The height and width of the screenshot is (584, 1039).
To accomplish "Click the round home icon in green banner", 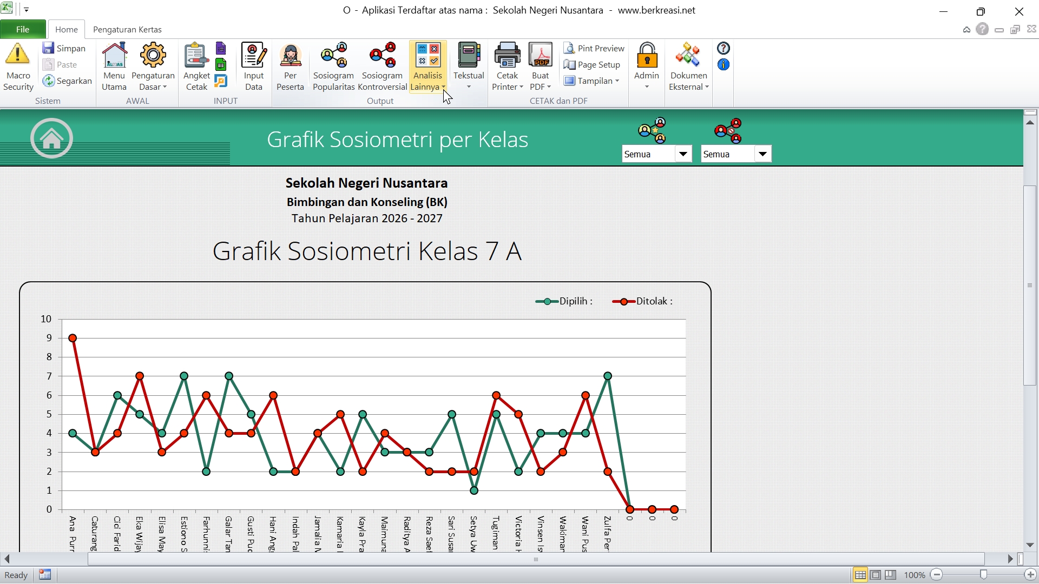I will (x=51, y=139).
